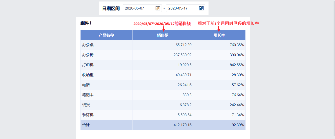The height and width of the screenshot is (139, 335).
Task: Click the 合计 total row label
Action: [x=86, y=125]
